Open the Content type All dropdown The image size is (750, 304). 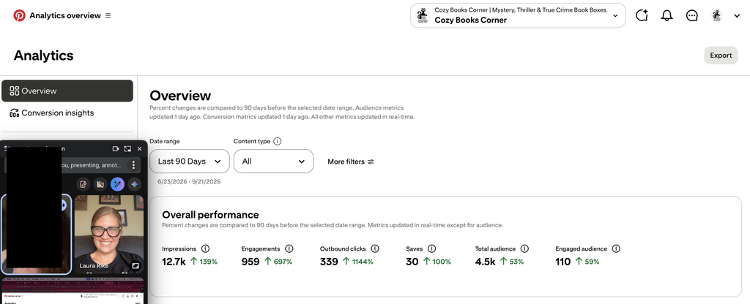(x=274, y=161)
